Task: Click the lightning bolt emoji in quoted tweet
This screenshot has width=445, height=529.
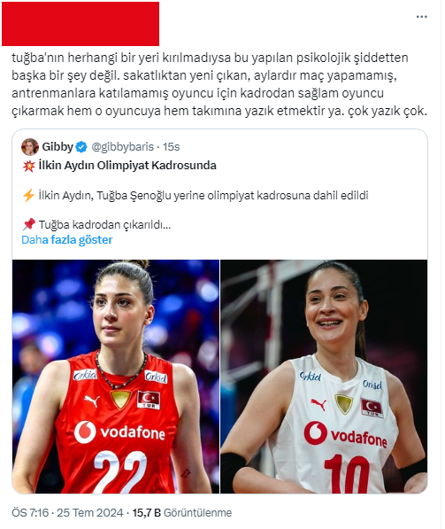Action: [28, 195]
